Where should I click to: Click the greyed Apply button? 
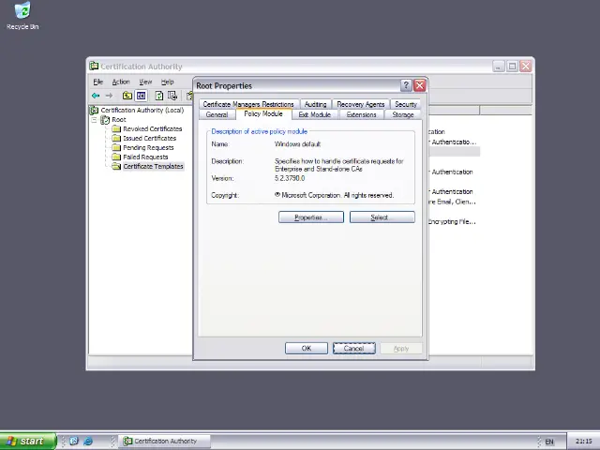(x=401, y=348)
